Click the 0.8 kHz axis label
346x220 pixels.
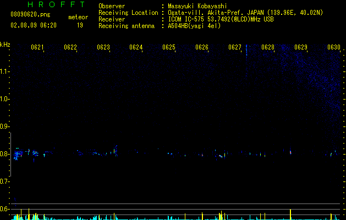pos(4,154)
